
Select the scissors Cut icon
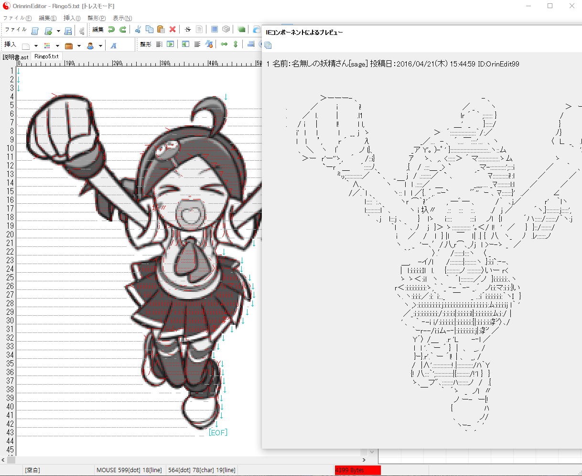pos(138,30)
